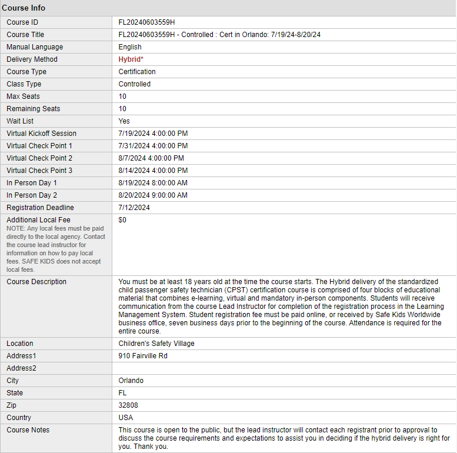Click the Address1 label

pyautogui.click(x=21, y=356)
